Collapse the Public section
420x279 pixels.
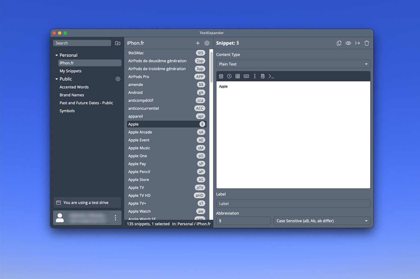[56, 79]
